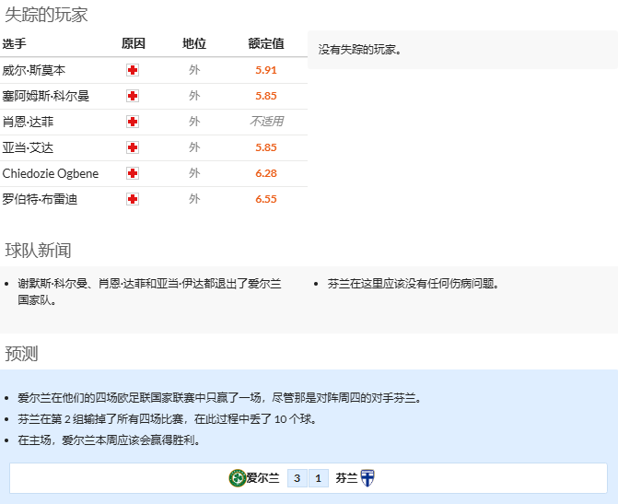Click injury icon in 亚当·艾达 row

(133, 147)
